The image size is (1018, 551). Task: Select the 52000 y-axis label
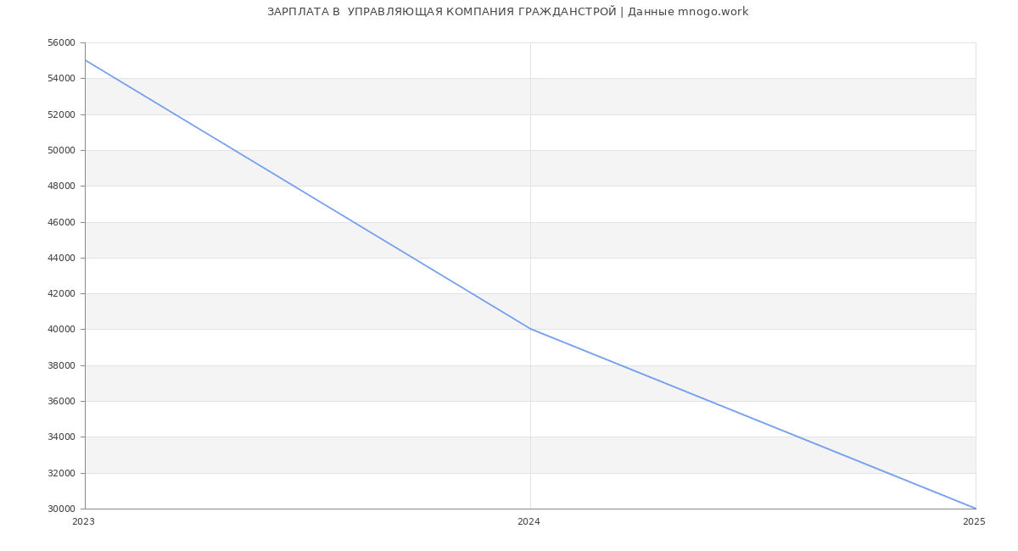(63, 114)
